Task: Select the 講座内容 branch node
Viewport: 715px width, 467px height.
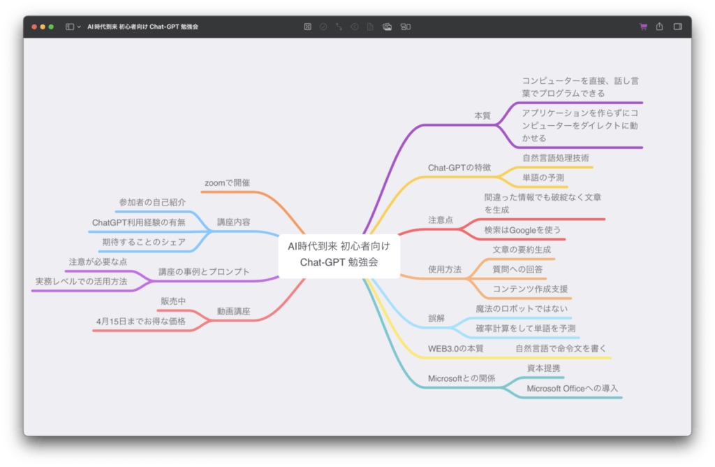Action: (x=233, y=222)
